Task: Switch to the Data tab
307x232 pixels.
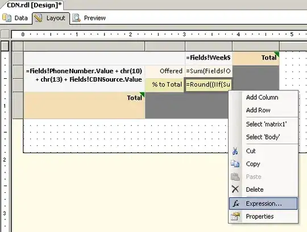Action: (x=15, y=18)
